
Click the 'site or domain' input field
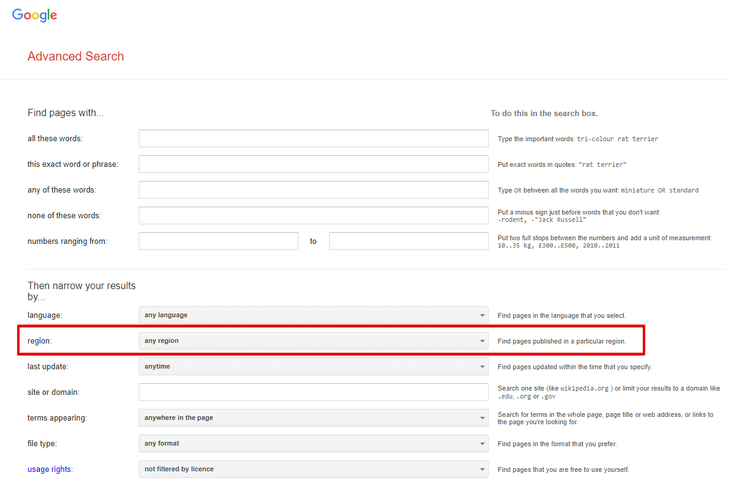(313, 392)
